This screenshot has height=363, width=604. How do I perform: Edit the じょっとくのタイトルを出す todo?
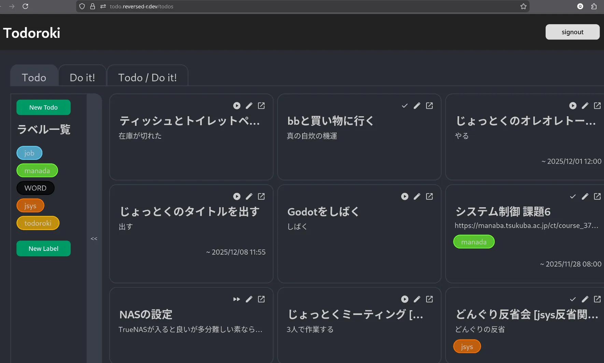pyautogui.click(x=249, y=196)
